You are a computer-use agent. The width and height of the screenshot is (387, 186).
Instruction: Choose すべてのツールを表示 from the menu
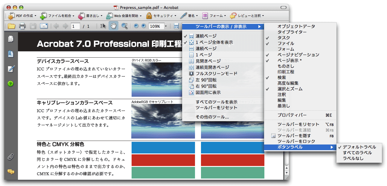pyautogui.click(x=223, y=102)
